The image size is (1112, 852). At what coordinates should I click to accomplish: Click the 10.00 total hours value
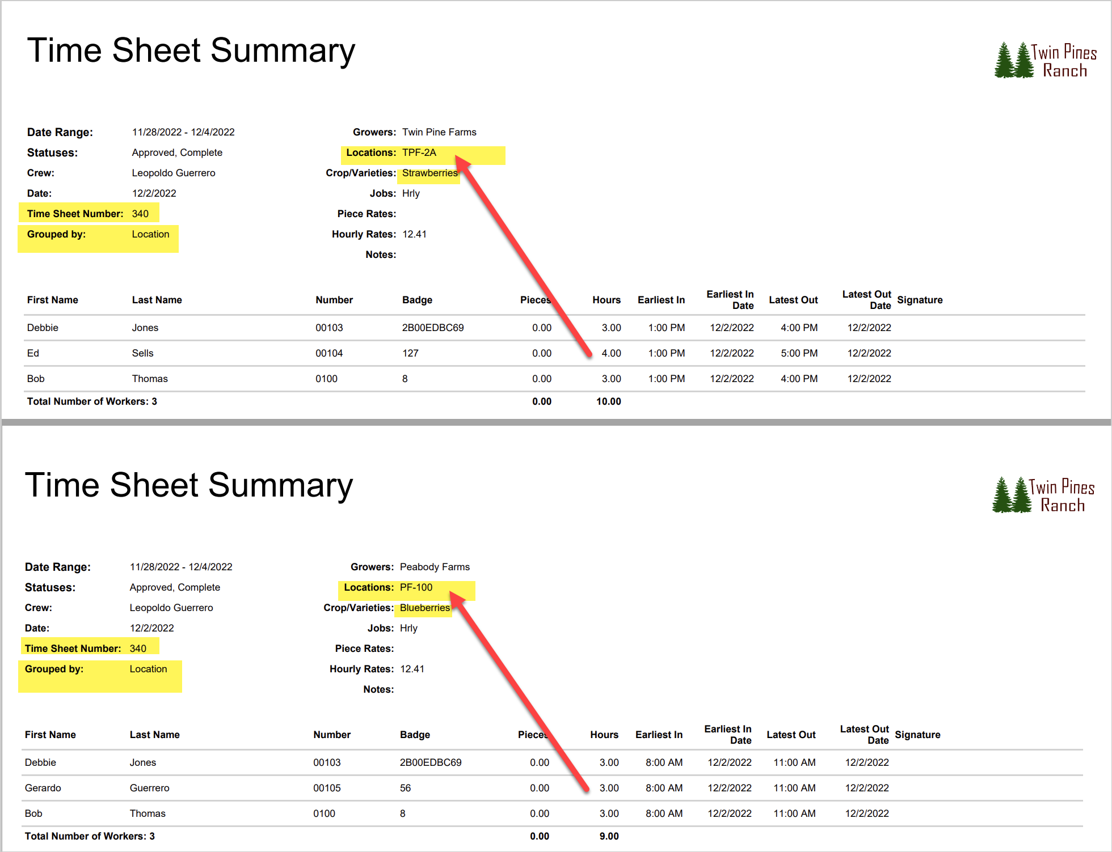608,401
